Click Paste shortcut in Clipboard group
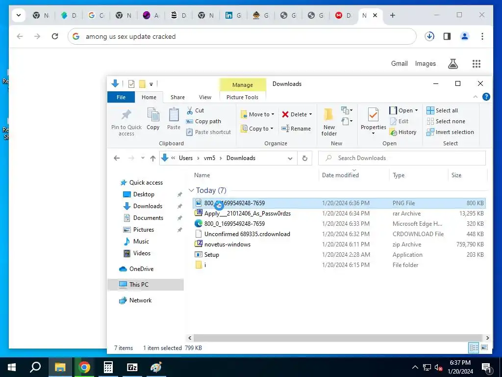This screenshot has width=502, height=377. (x=208, y=132)
